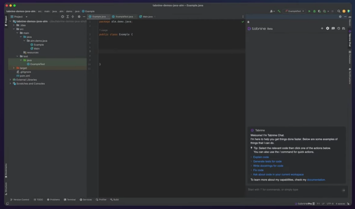The height and width of the screenshot is (209, 355).
Task: Click the green Run button in toolbar
Action: coord(310,11)
